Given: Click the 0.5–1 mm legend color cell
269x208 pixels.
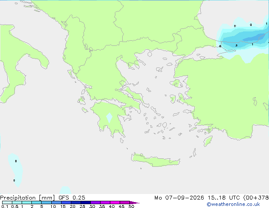Looking at the screenshot, I should 17,202.
